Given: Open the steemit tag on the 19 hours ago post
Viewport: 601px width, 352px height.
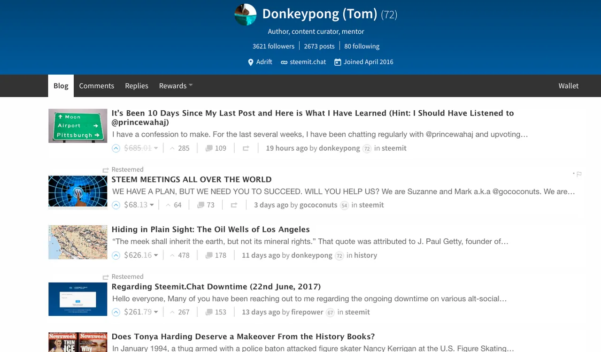Looking at the screenshot, I should click(x=394, y=148).
